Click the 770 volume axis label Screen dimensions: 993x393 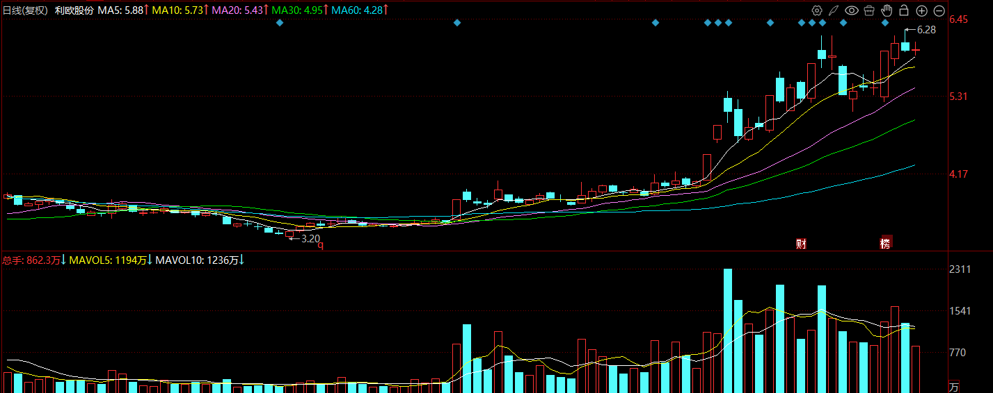coord(958,353)
